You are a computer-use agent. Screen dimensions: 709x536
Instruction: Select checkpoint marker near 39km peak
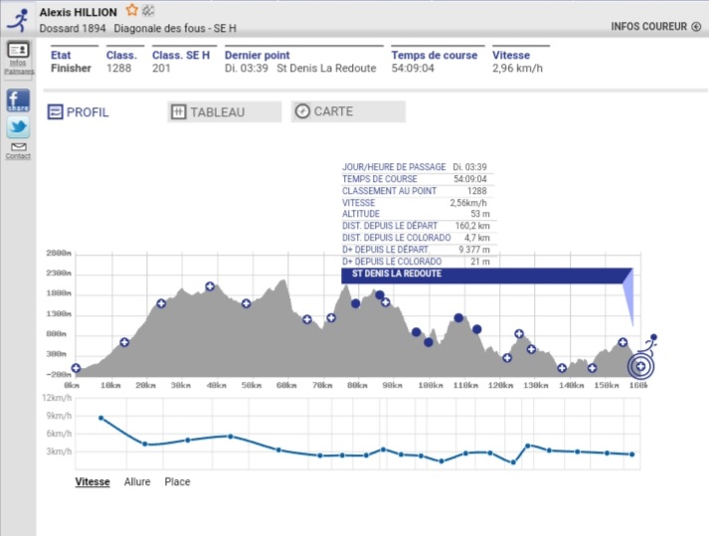click(210, 286)
